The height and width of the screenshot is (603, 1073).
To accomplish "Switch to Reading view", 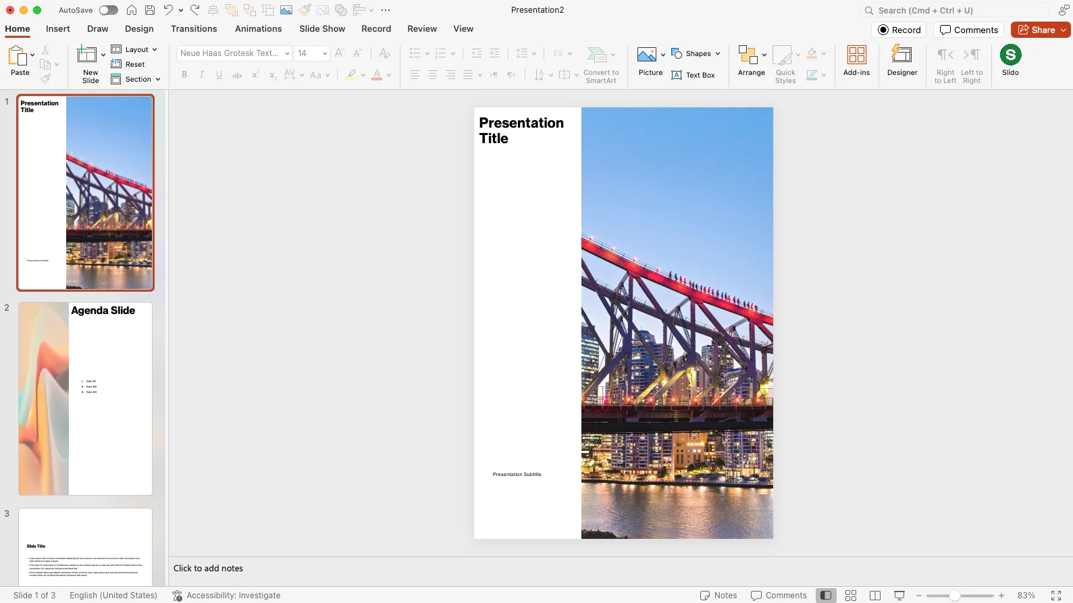I will pyautogui.click(x=875, y=596).
